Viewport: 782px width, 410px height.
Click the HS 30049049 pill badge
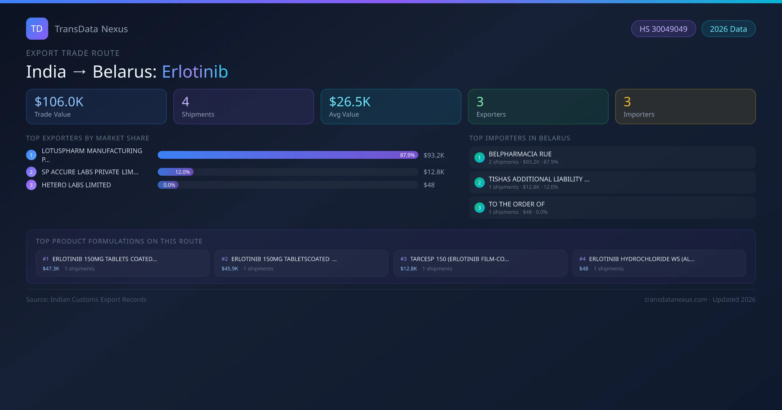point(663,29)
